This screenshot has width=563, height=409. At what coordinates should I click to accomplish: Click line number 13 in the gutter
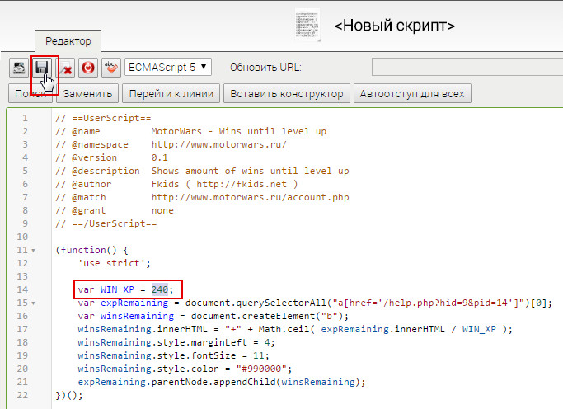[x=22, y=276]
